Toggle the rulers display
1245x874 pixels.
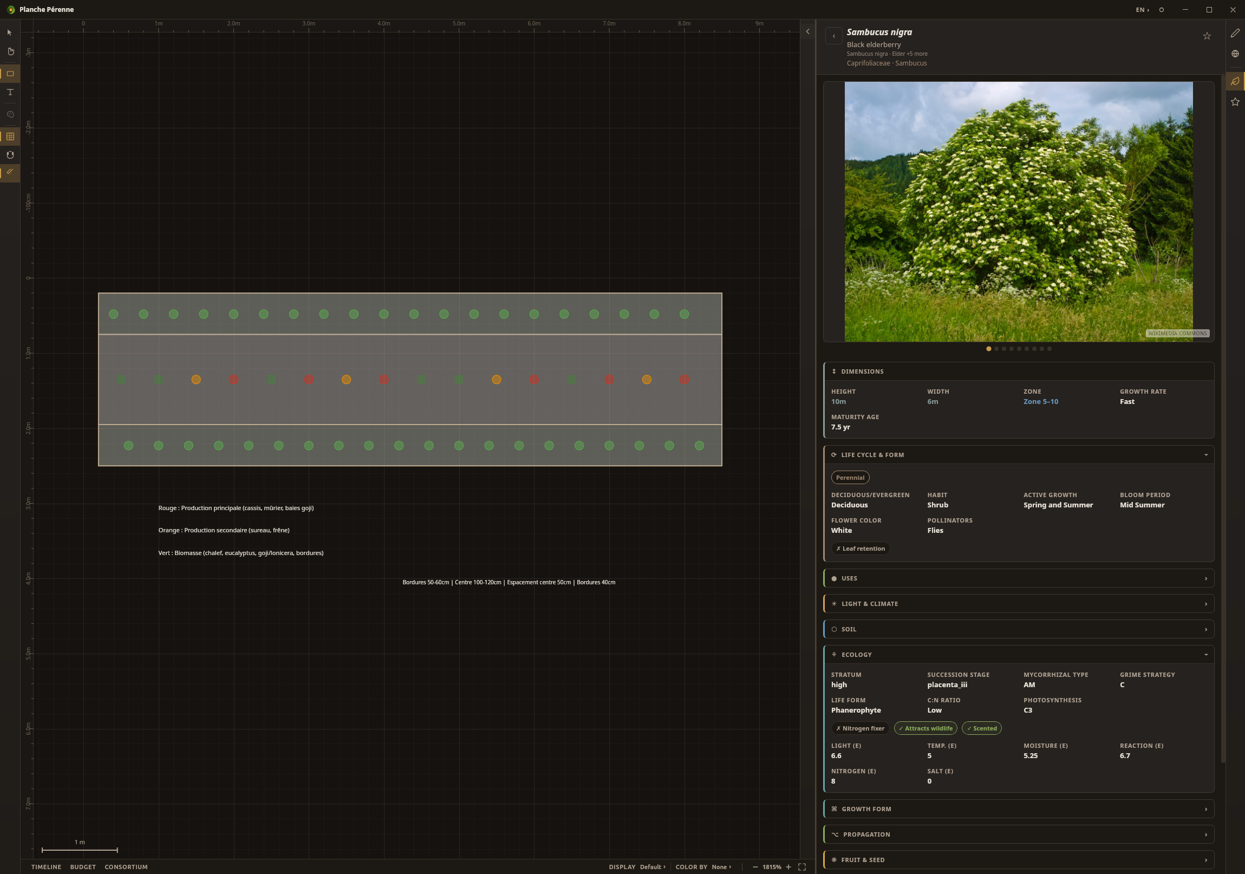pyautogui.click(x=10, y=172)
